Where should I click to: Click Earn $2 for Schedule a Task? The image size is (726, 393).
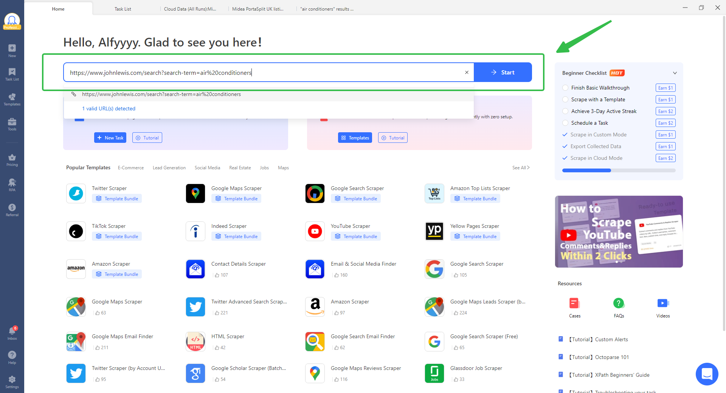coord(665,123)
